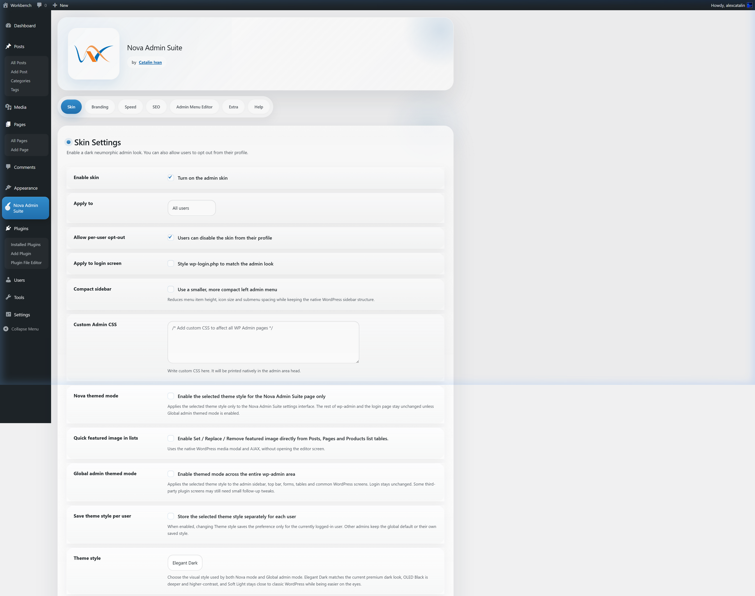Switch to the Branding tab
The image size is (755, 596).
(100, 107)
